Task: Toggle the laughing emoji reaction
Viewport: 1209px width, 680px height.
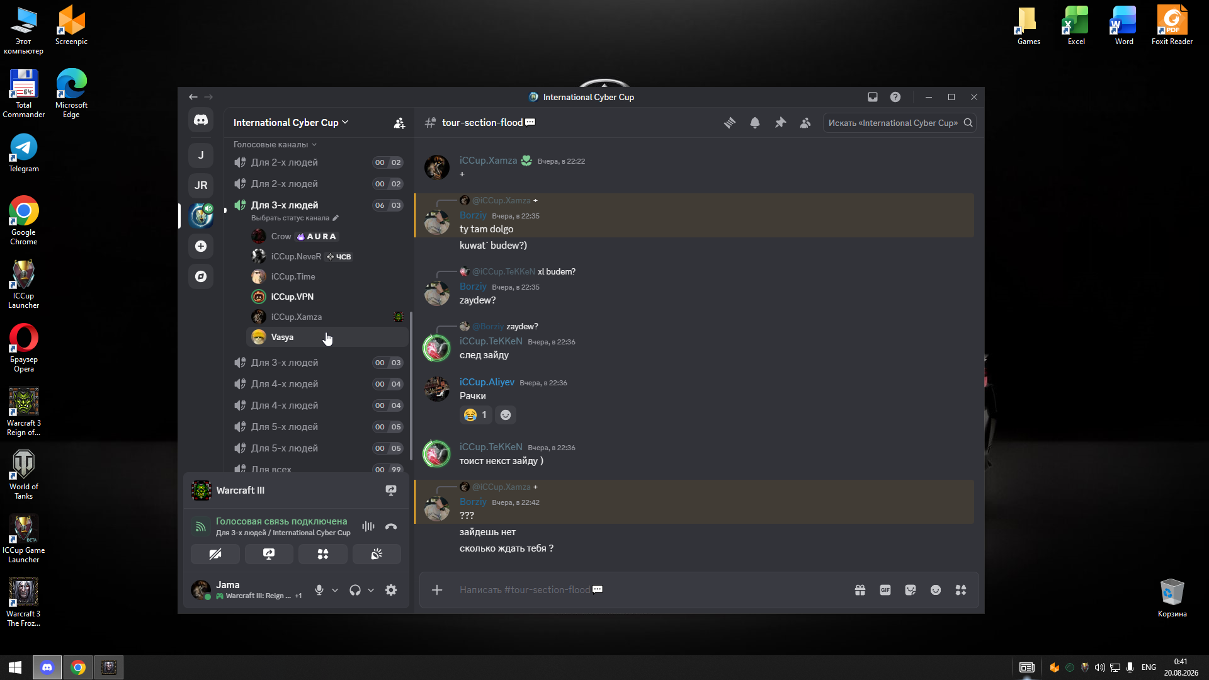Action: [475, 415]
